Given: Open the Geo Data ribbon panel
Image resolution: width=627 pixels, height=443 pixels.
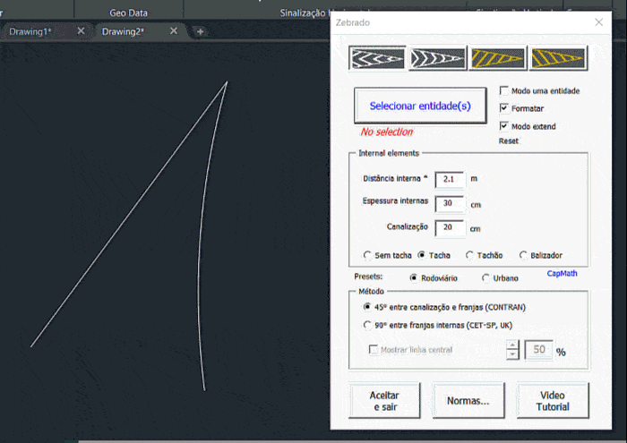Looking at the screenshot, I should [128, 13].
